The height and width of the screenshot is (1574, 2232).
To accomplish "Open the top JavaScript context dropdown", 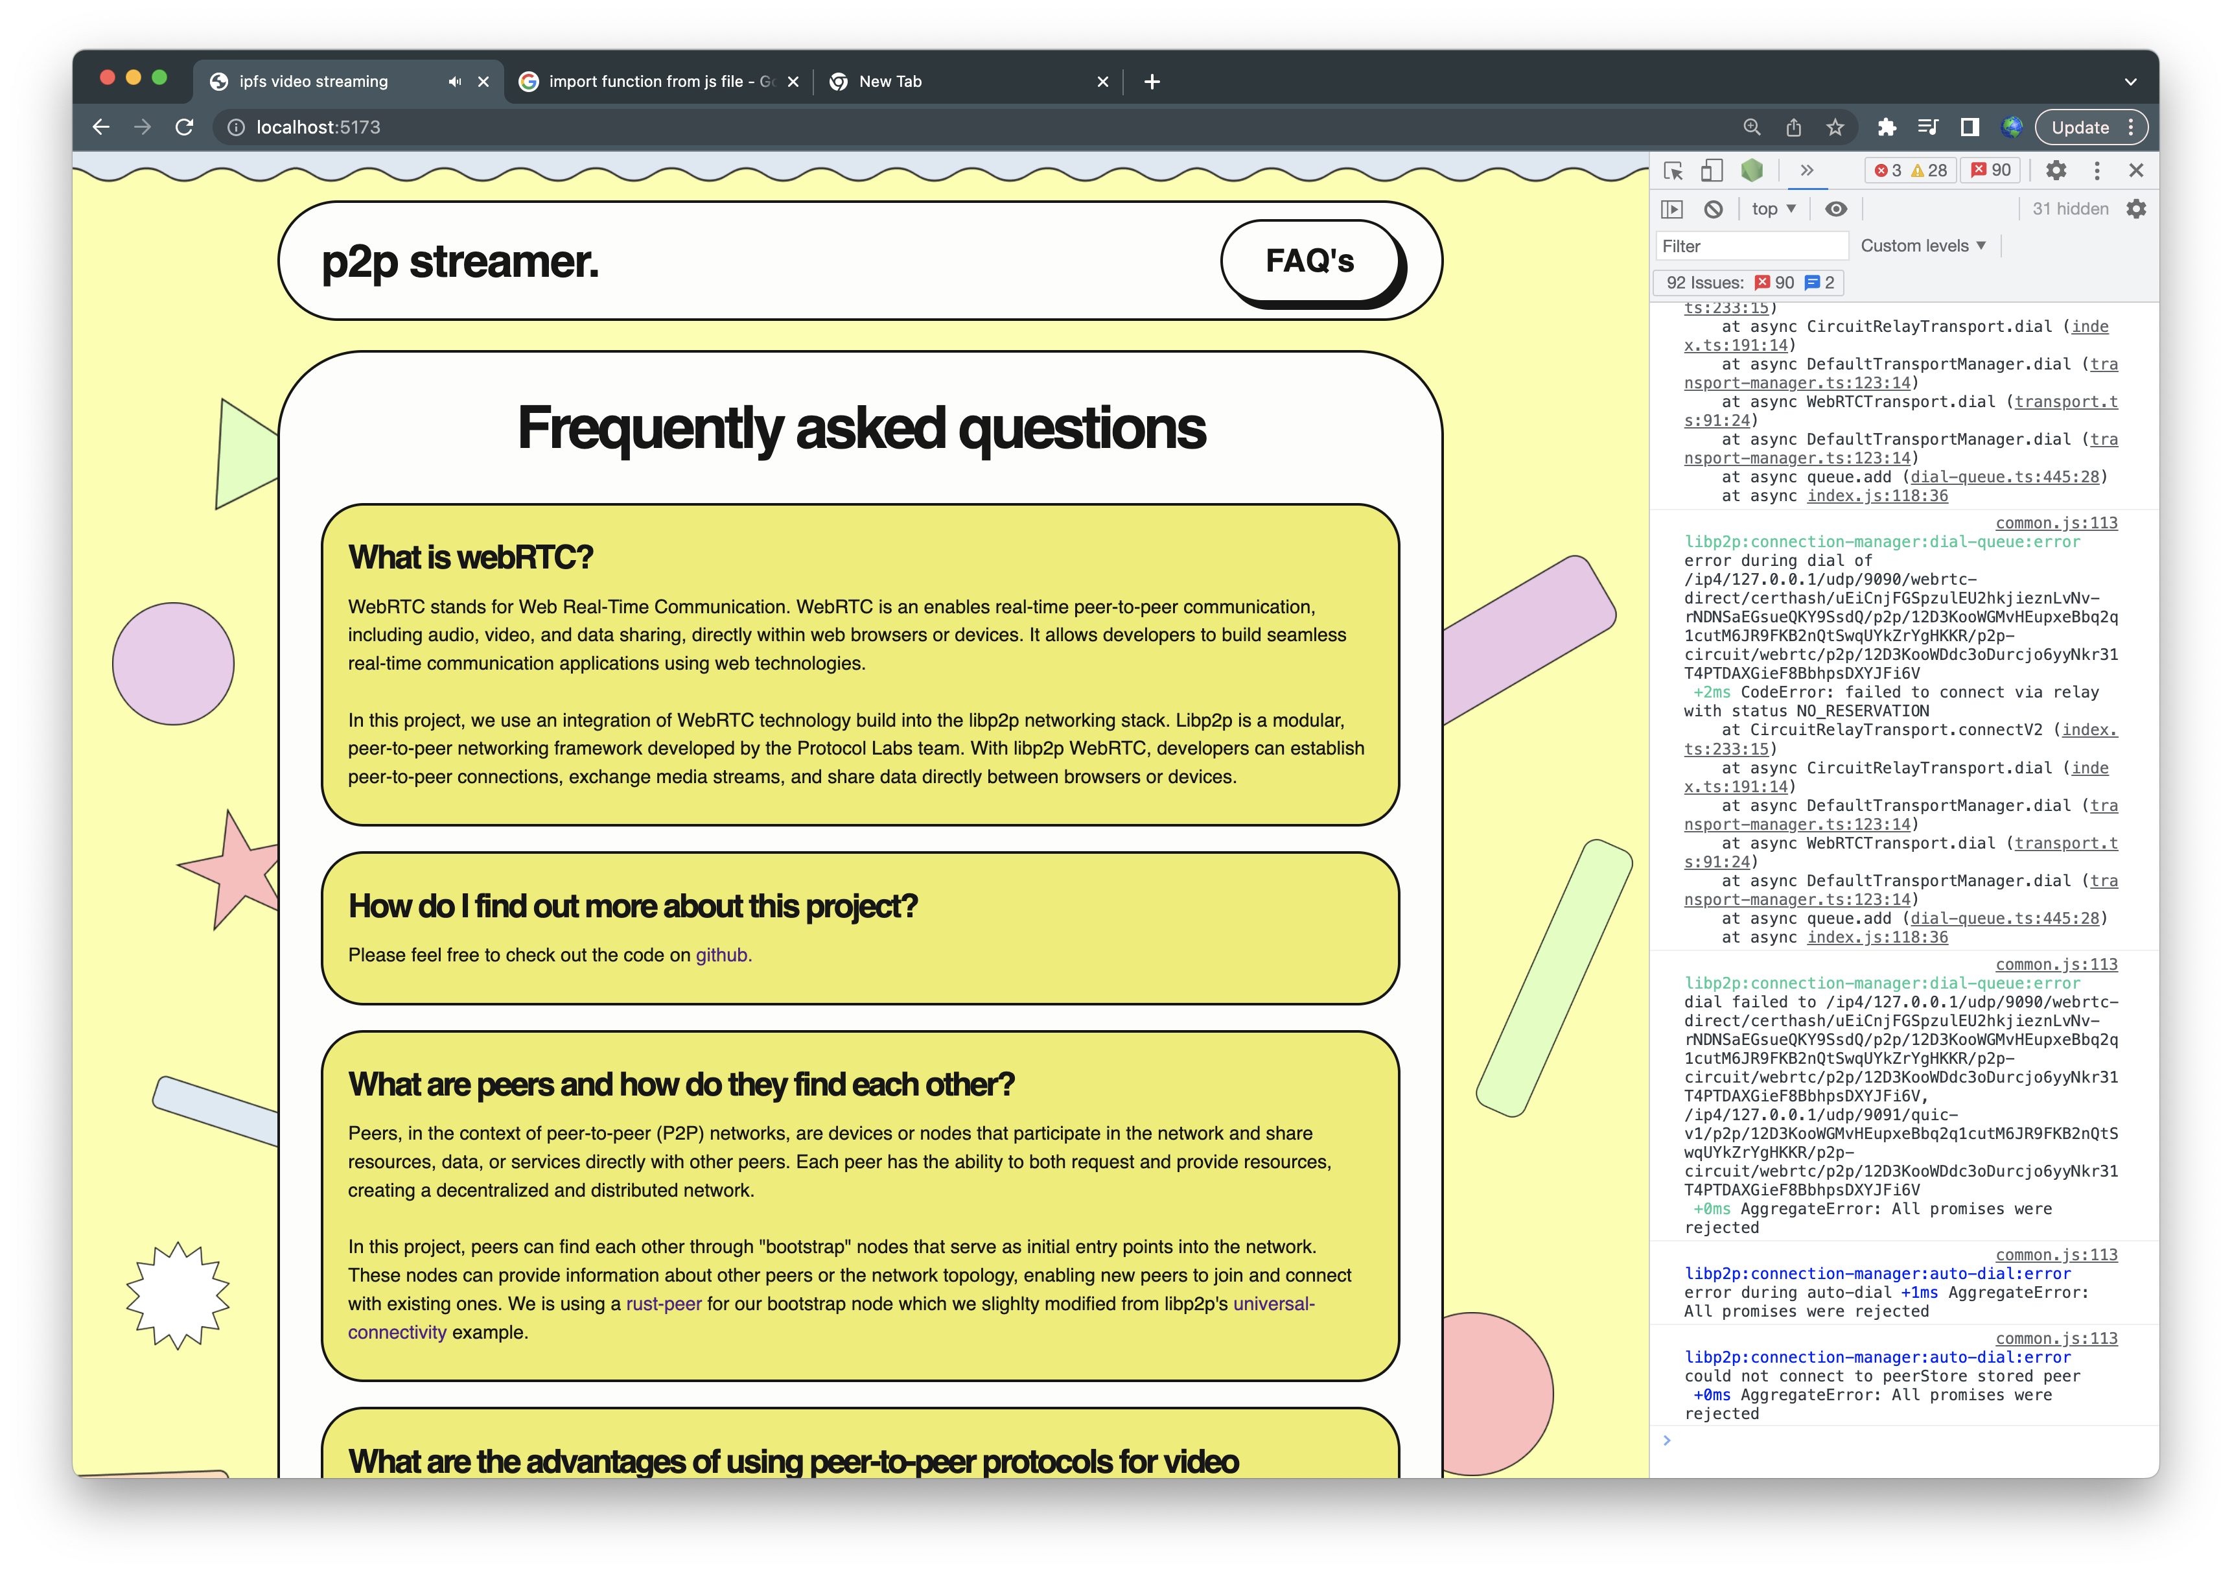I will point(1774,209).
